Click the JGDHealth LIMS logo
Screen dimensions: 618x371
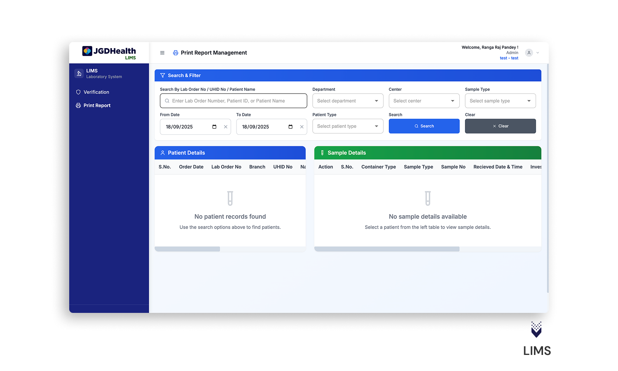[109, 53]
